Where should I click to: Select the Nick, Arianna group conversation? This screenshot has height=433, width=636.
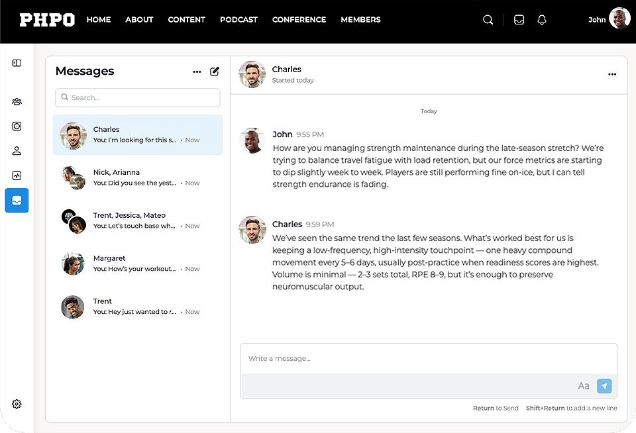(138, 177)
